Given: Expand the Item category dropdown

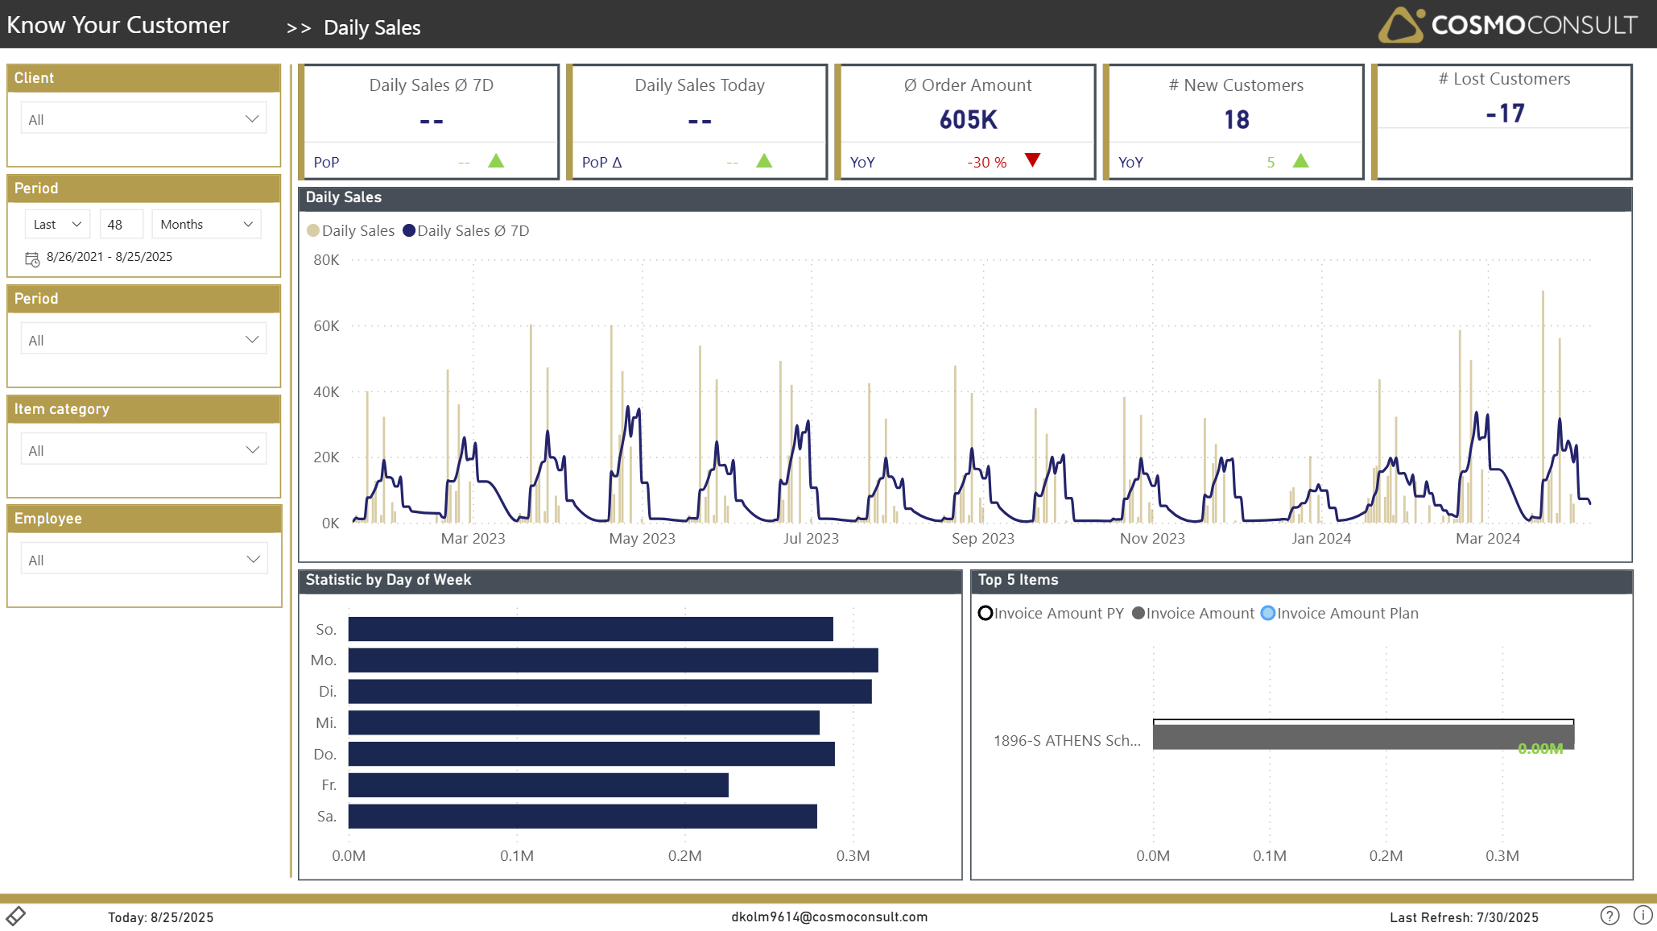Looking at the screenshot, I should pos(143,450).
